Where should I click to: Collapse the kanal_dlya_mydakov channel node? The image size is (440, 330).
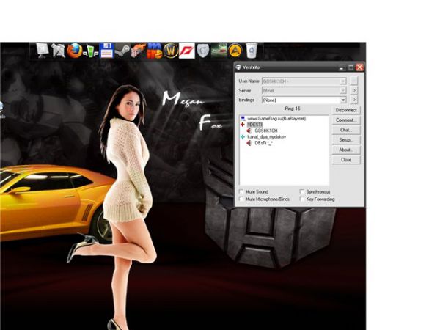pyautogui.click(x=243, y=136)
